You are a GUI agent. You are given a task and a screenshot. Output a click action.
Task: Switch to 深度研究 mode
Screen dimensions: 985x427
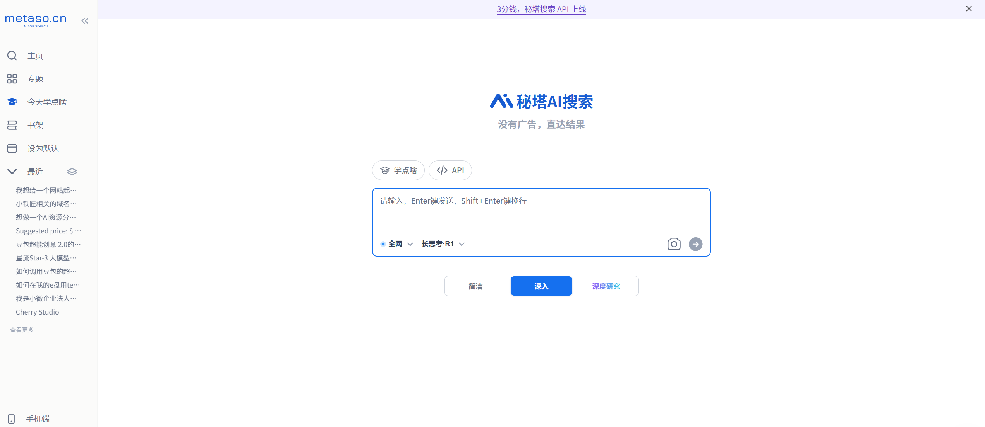(606, 286)
